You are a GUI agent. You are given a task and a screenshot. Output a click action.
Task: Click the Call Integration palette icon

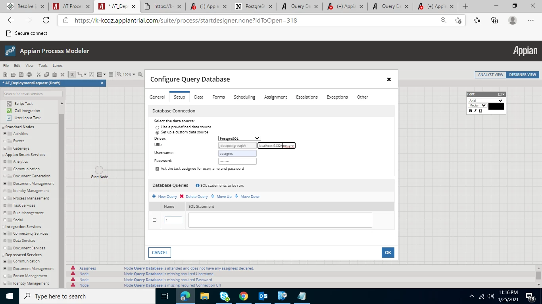click(x=9, y=111)
